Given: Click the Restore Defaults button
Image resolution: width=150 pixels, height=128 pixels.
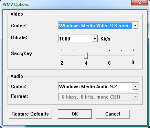Looking at the screenshot, I should [30, 114].
